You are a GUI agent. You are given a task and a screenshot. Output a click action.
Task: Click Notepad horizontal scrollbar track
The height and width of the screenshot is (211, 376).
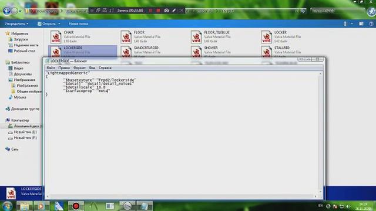(182, 196)
